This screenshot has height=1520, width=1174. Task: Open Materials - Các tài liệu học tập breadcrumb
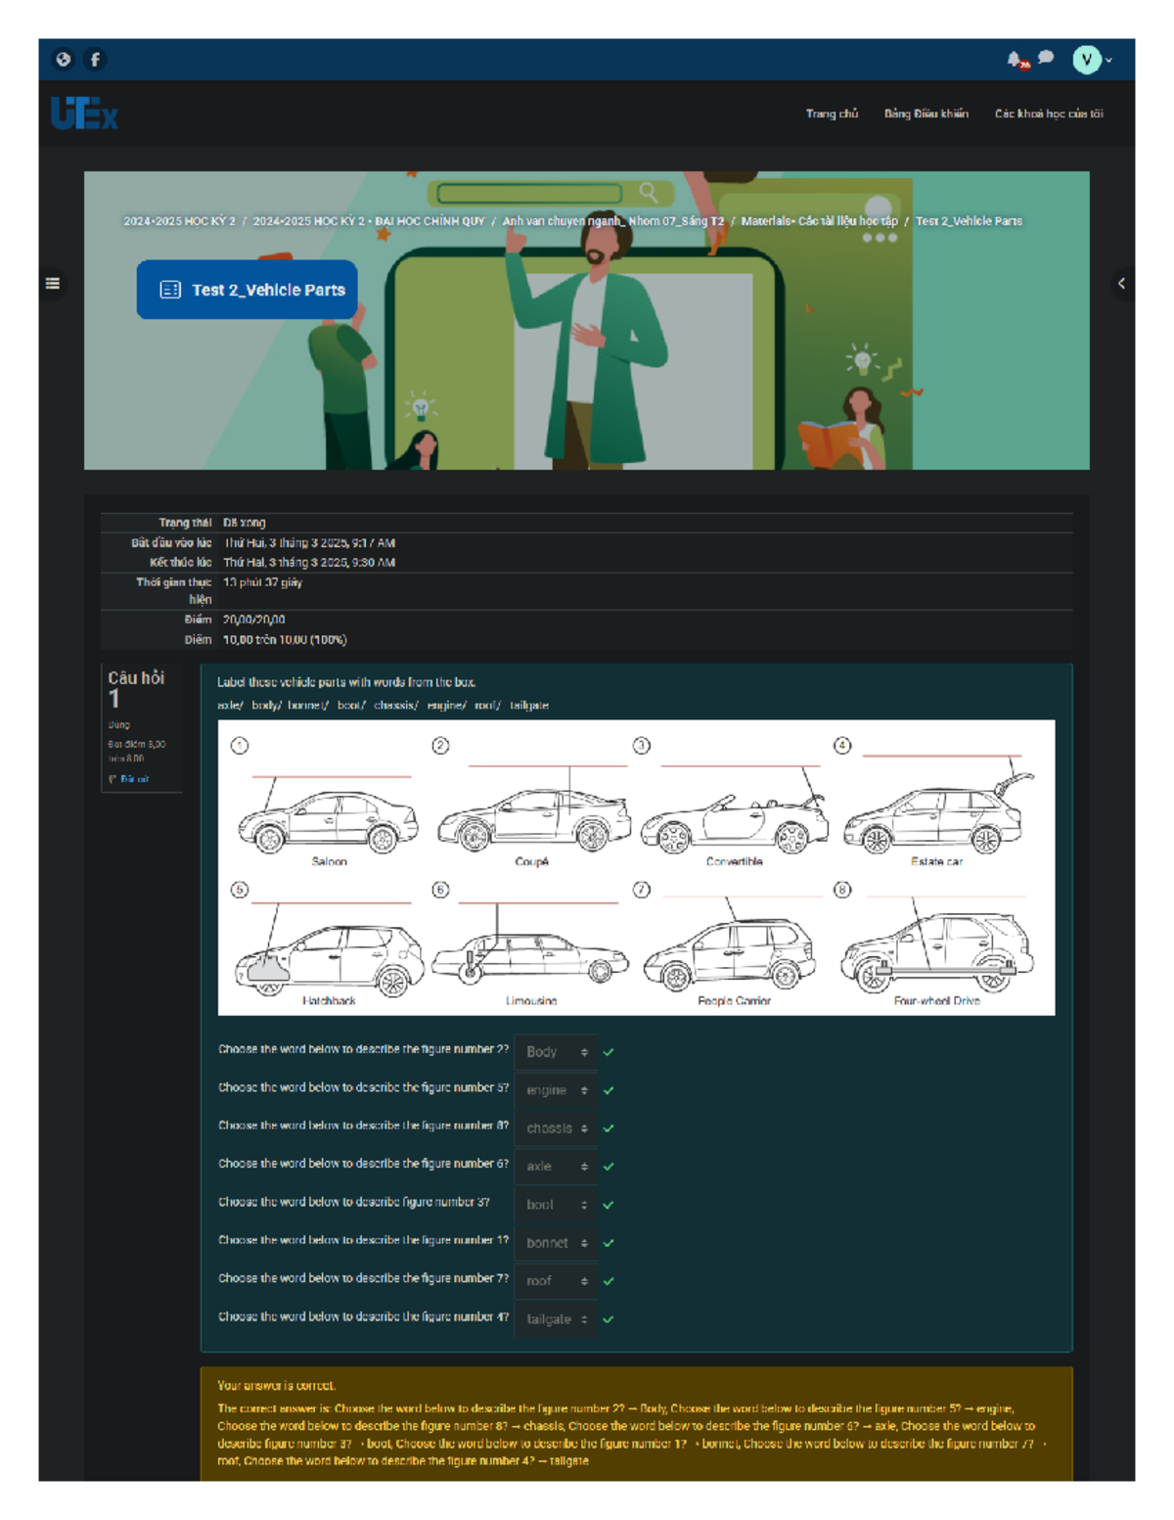pos(819,221)
